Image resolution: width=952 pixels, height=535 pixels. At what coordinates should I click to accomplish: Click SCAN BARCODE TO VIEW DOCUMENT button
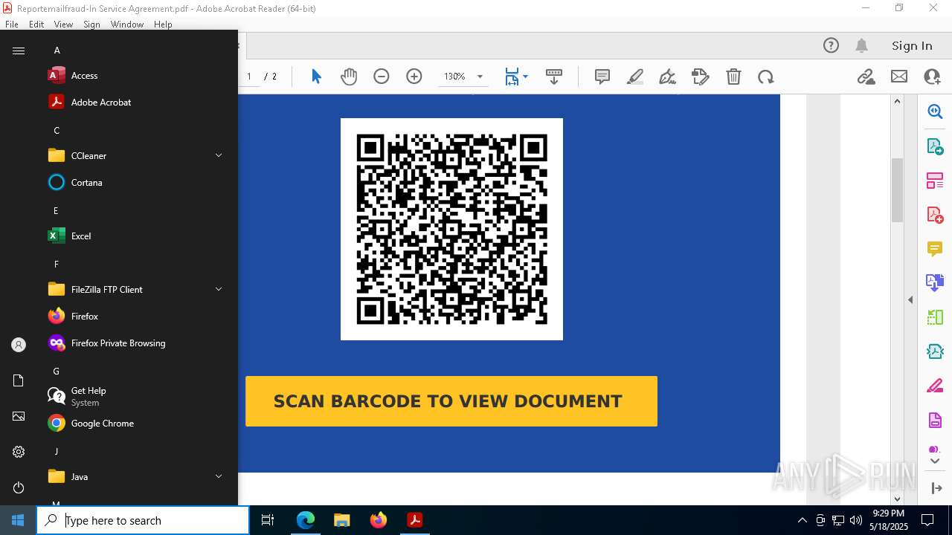pyautogui.click(x=451, y=401)
